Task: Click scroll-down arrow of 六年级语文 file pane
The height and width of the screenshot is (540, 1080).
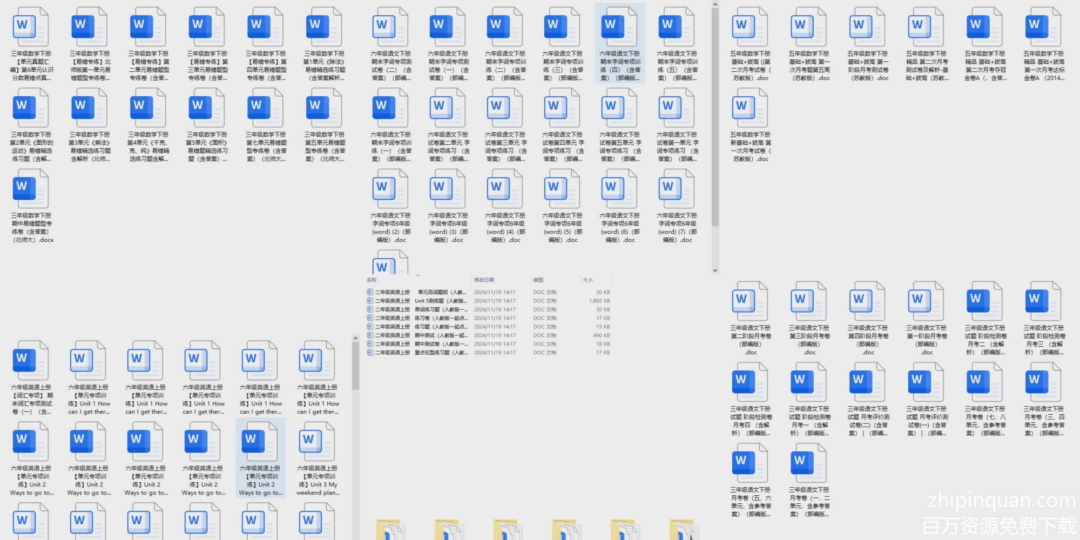Action: click(x=715, y=271)
